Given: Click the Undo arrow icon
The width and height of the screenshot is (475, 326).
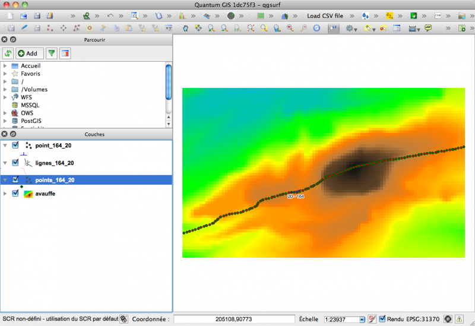Looking at the screenshot, I should click(112, 15).
